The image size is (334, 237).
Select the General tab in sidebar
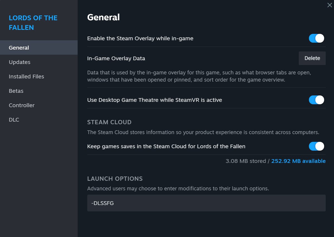point(19,48)
